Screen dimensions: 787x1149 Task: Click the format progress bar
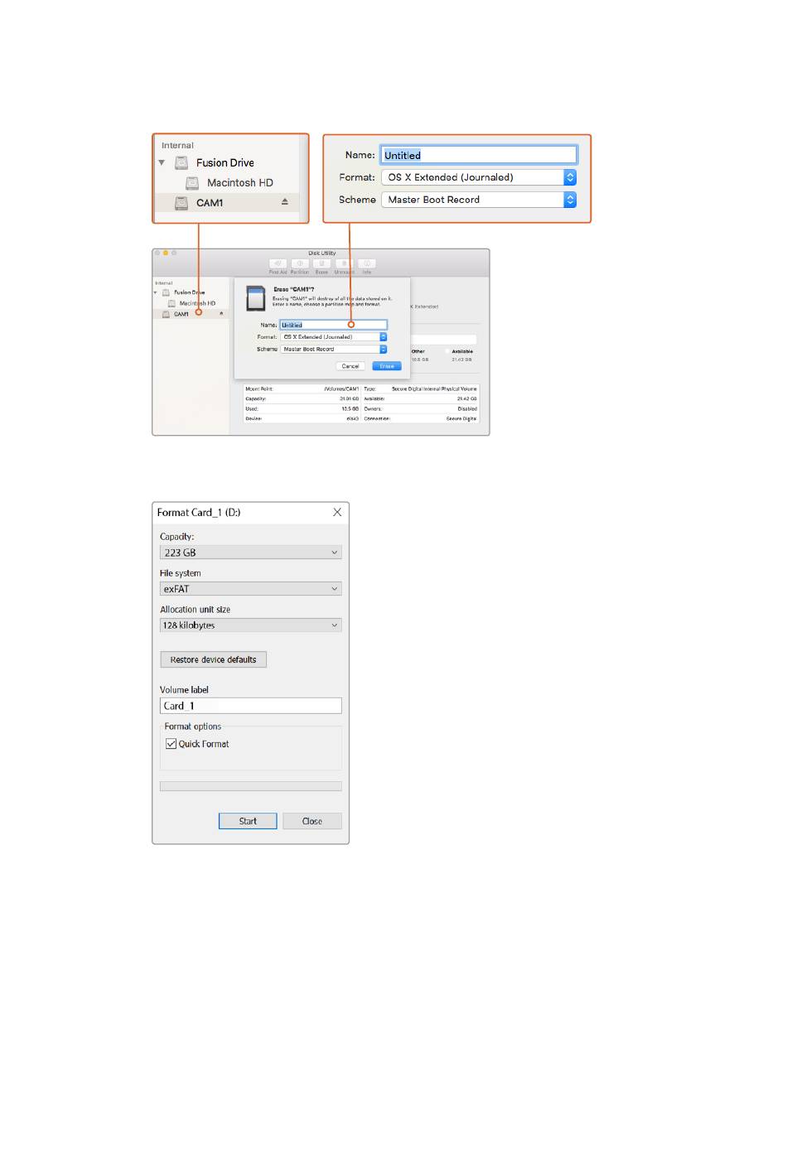tap(250, 786)
